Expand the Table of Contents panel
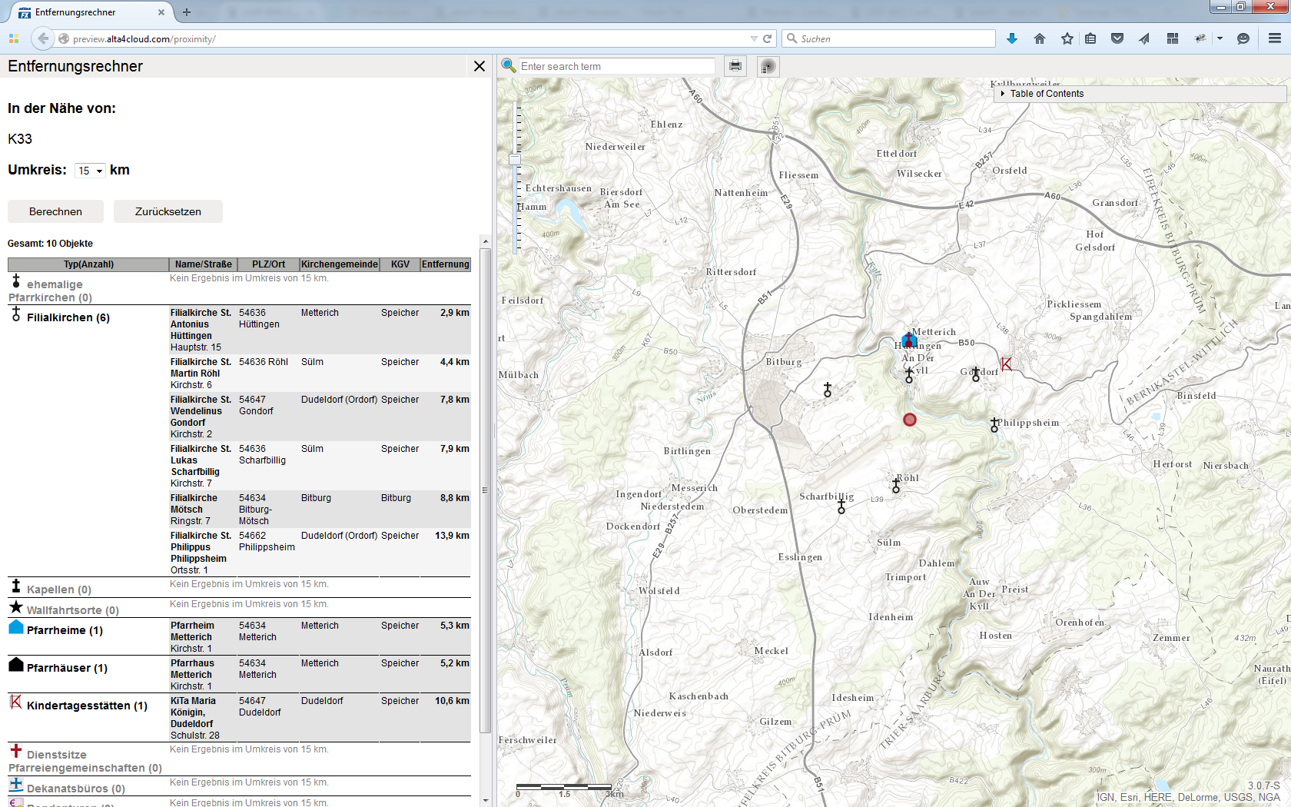 pos(1046,94)
